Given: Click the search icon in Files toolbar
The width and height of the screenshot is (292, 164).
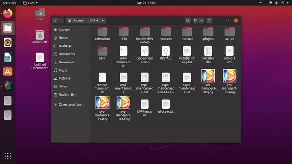Looking at the screenshot, I should pyautogui.click(x=188, y=20).
